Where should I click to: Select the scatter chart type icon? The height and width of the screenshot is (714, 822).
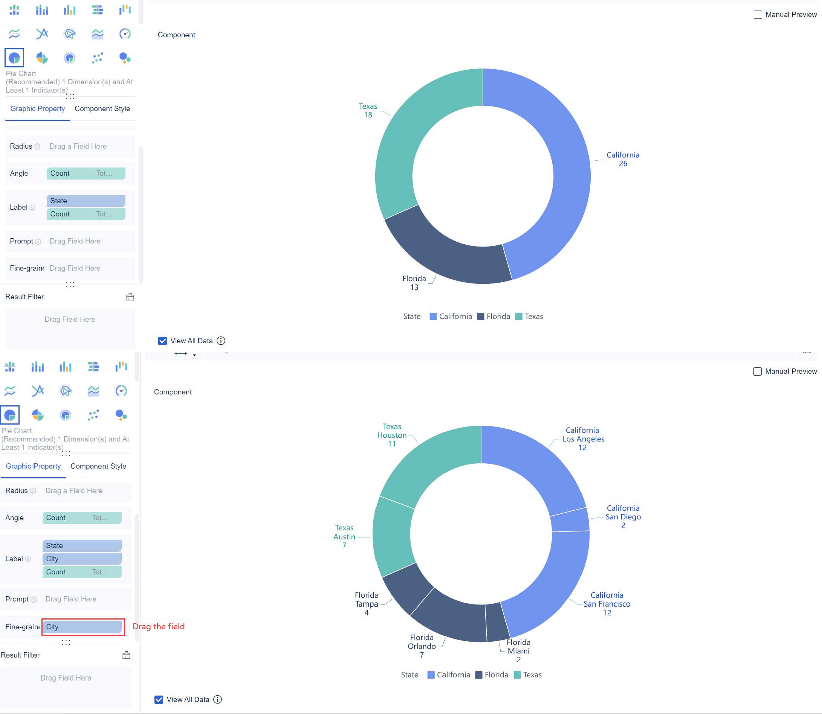coord(98,58)
